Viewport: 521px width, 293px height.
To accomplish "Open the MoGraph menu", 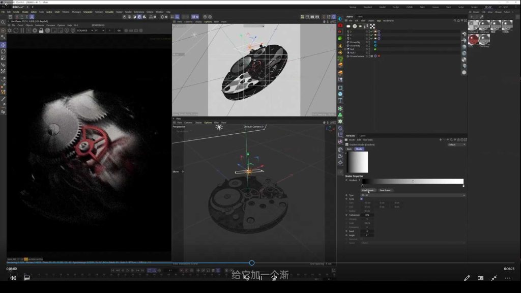I will pyautogui.click(x=76, y=11).
